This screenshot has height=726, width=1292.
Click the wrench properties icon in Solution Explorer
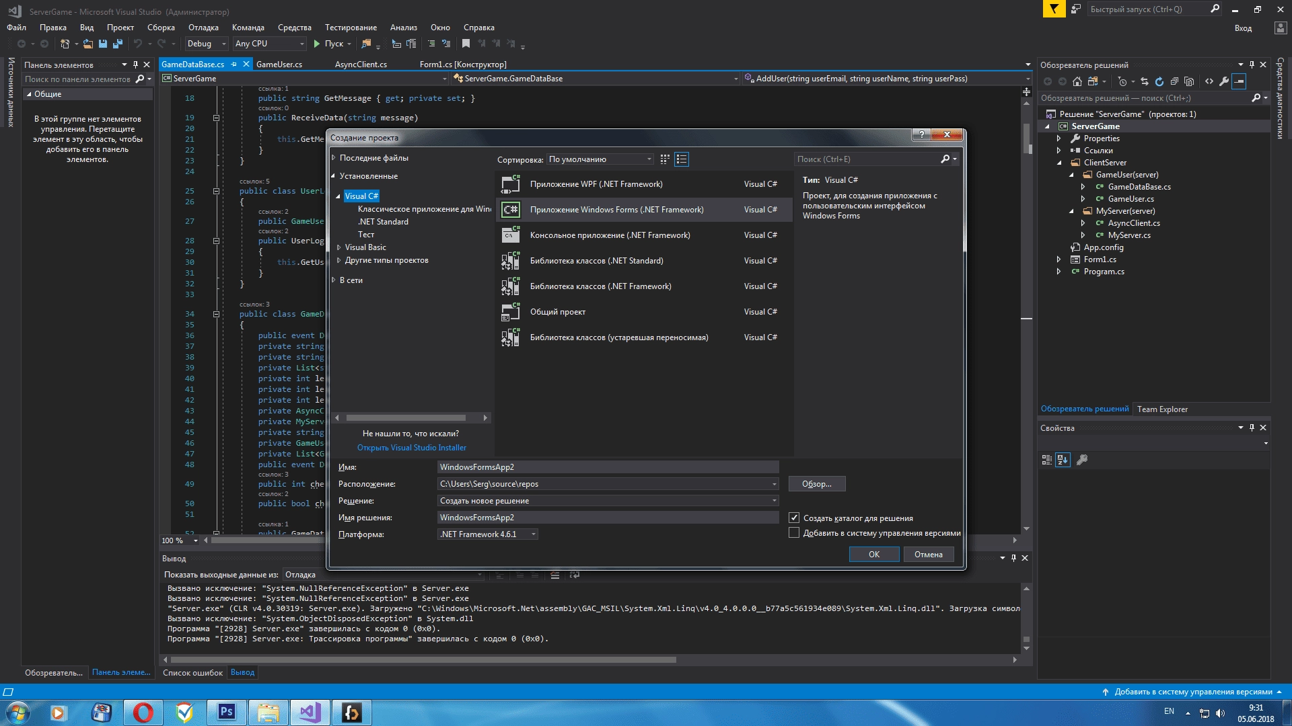1224,81
